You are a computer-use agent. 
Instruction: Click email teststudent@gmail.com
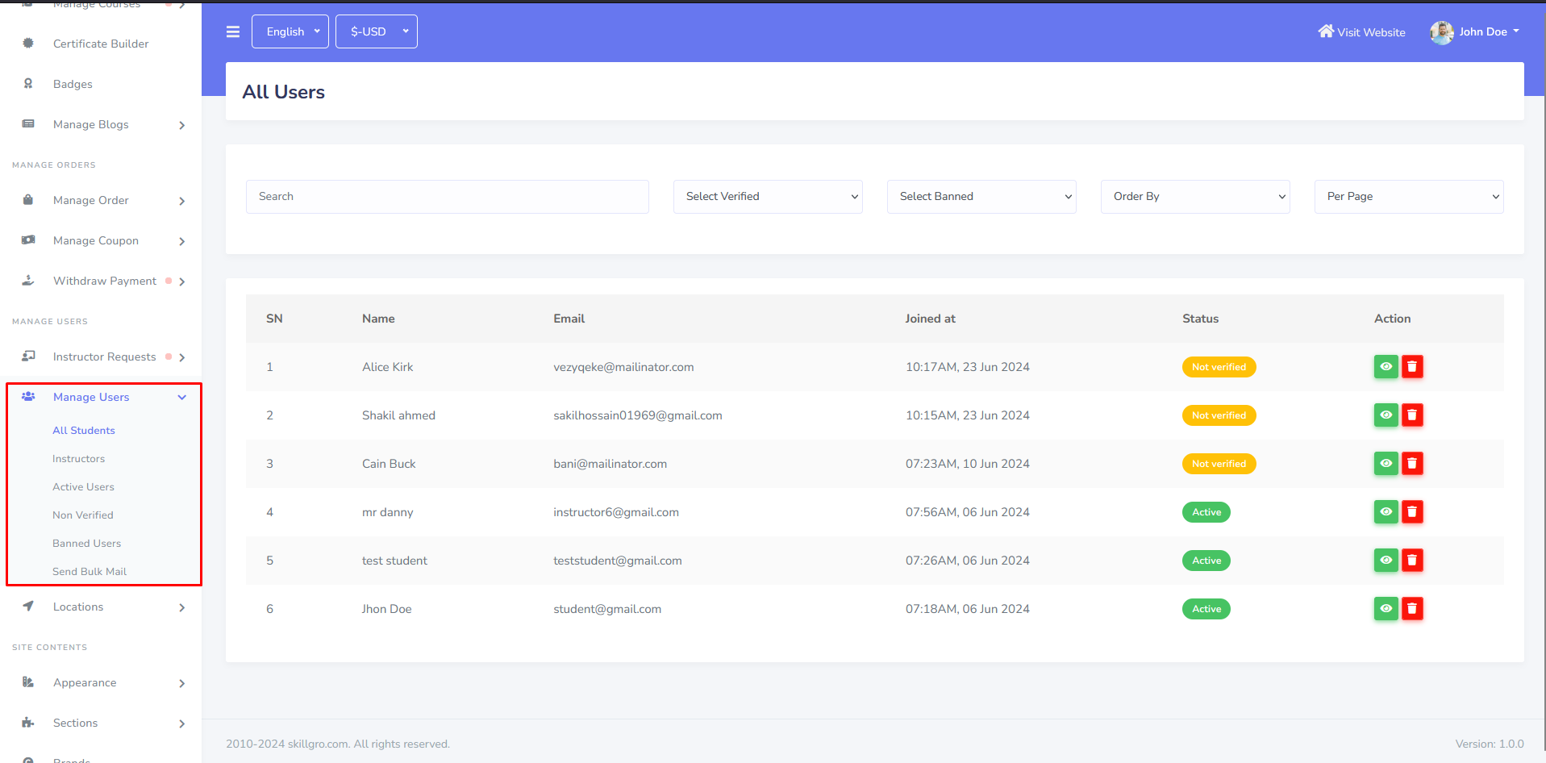pyautogui.click(x=617, y=561)
